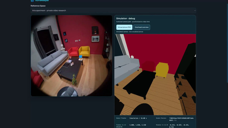Click the 'Mode / Timeline' label
228x128 pixels.
tap(121, 118)
